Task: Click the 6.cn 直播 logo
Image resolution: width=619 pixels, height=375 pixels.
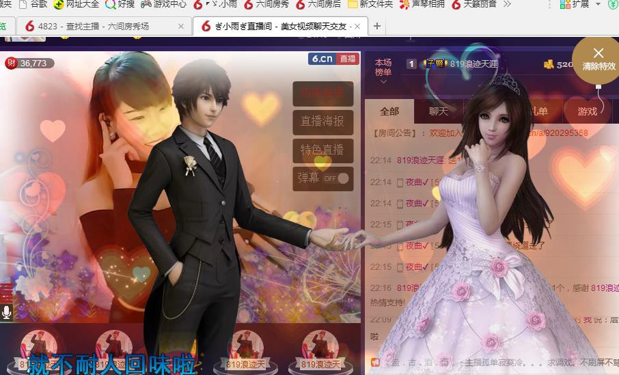Action: click(x=333, y=59)
